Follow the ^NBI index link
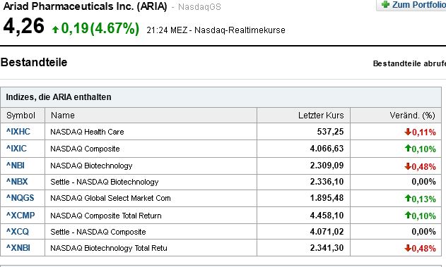 tap(16, 166)
